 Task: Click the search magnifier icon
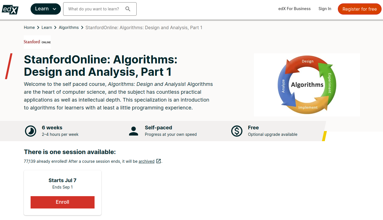pos(128,9)
